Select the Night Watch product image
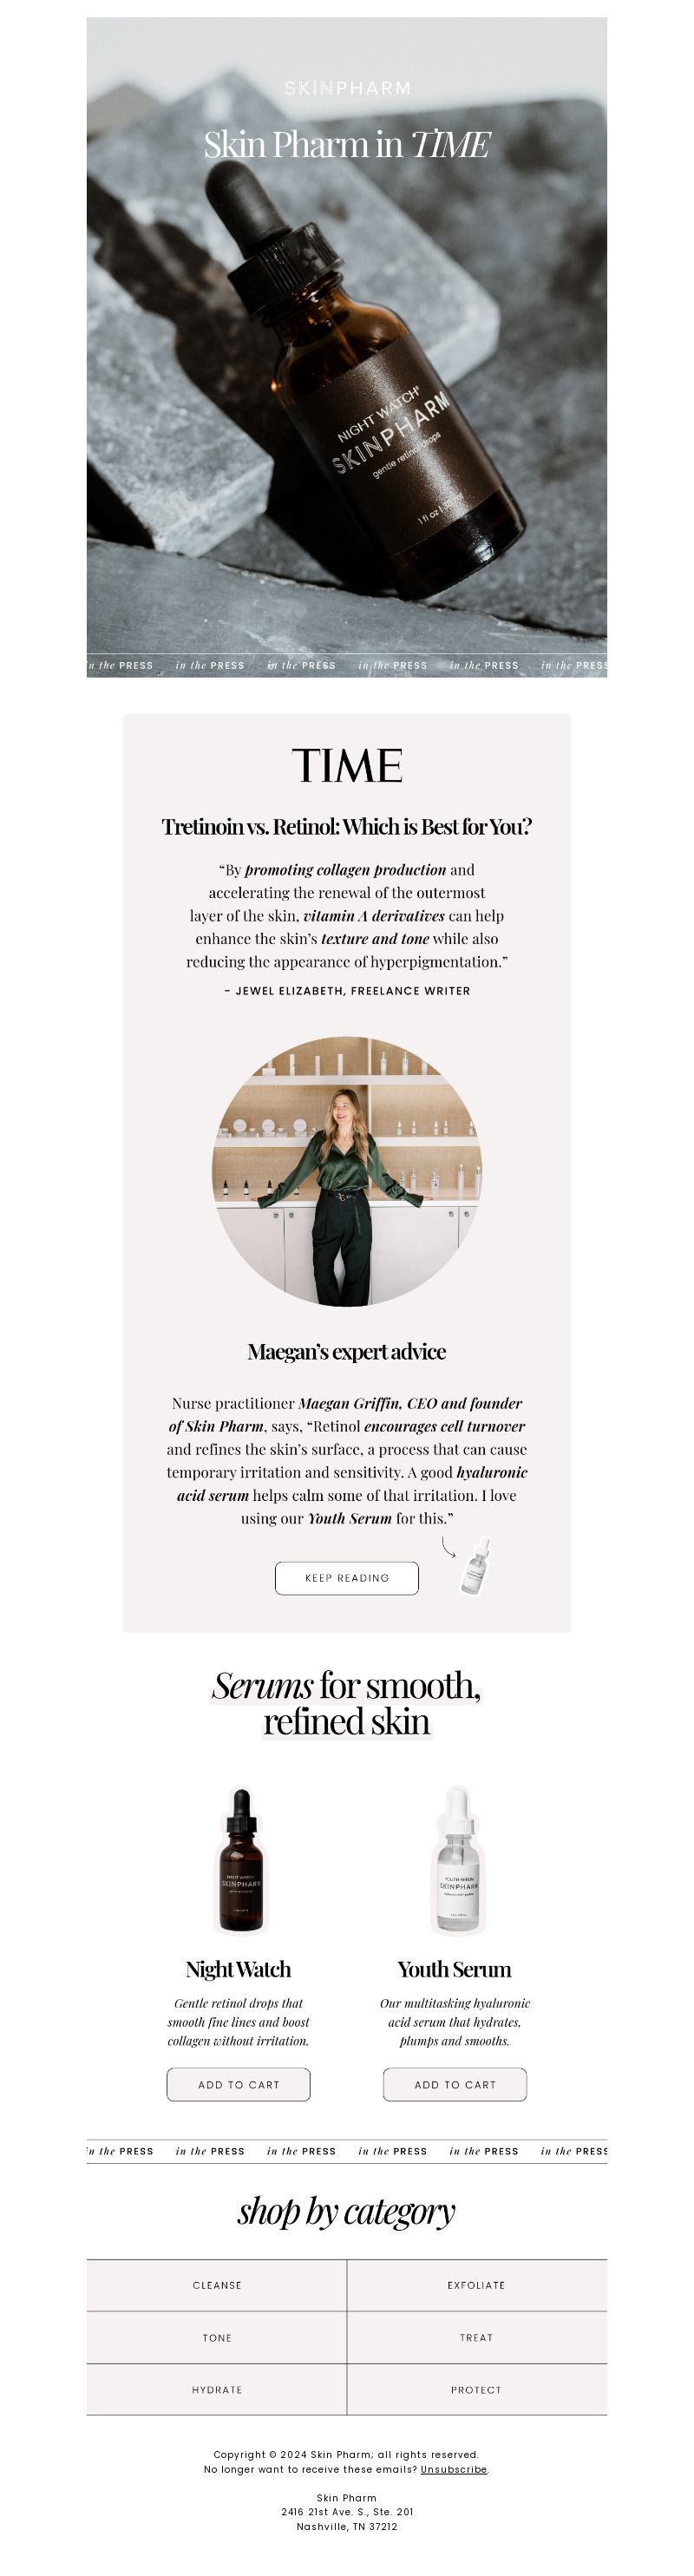 pyautogui.click(x=240, y=1860)
